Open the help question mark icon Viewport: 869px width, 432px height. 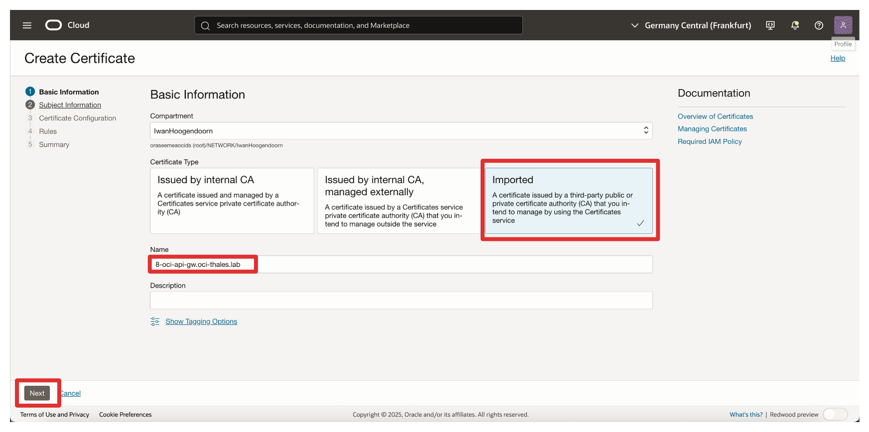819,25
